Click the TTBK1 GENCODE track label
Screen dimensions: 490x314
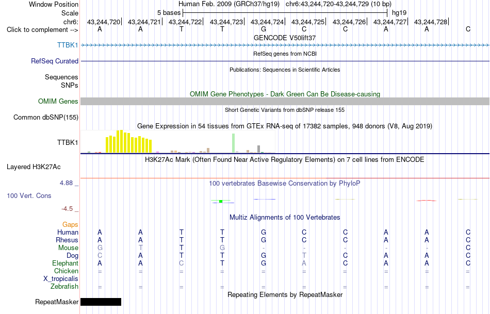pyautogui.click(x=68, y=45)
